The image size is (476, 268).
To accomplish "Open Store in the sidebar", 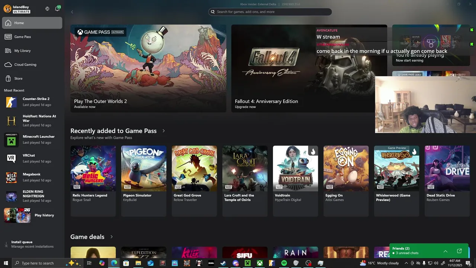I will click(32, 79).
